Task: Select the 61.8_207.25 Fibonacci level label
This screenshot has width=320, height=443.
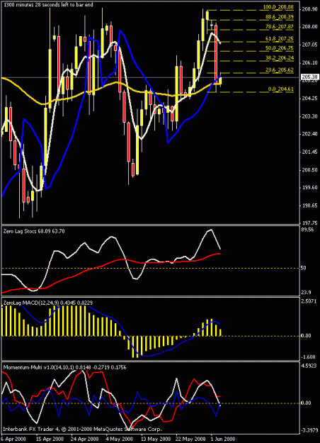Action: click(279, 39)
